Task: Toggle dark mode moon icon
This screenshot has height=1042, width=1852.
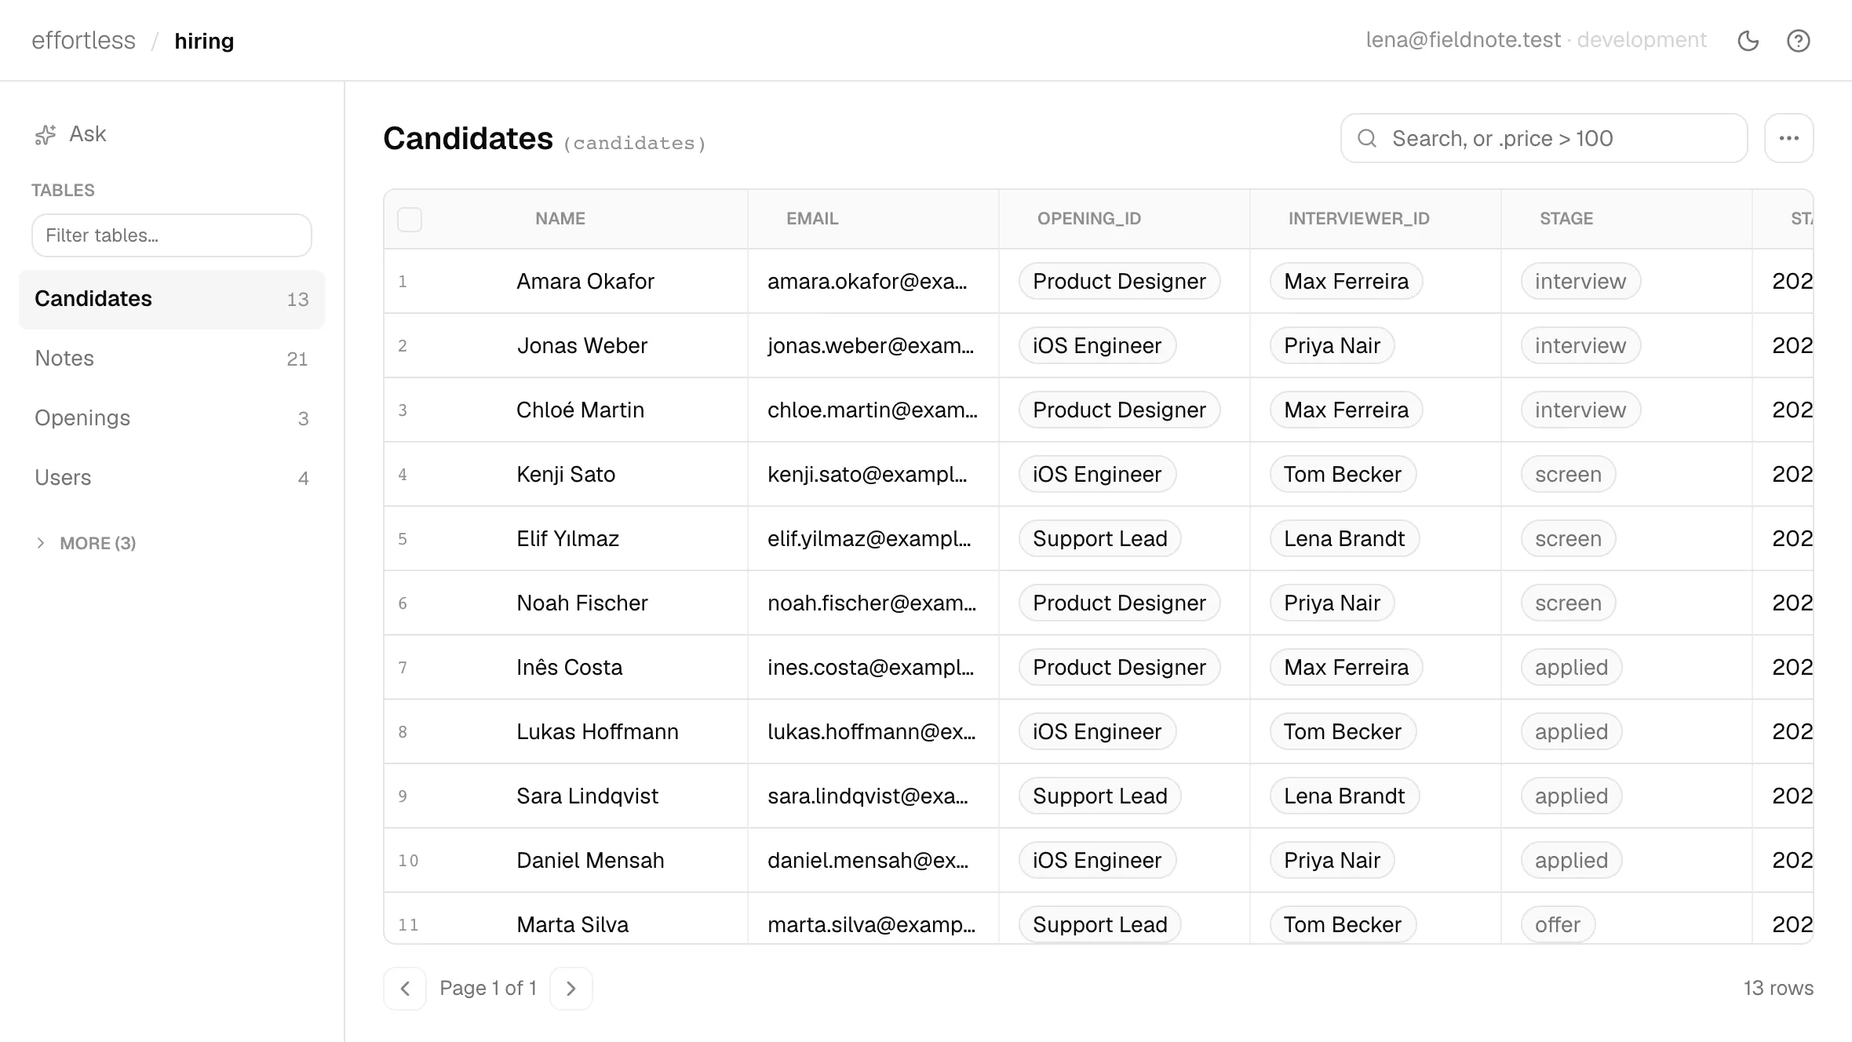Action: 1748,41
